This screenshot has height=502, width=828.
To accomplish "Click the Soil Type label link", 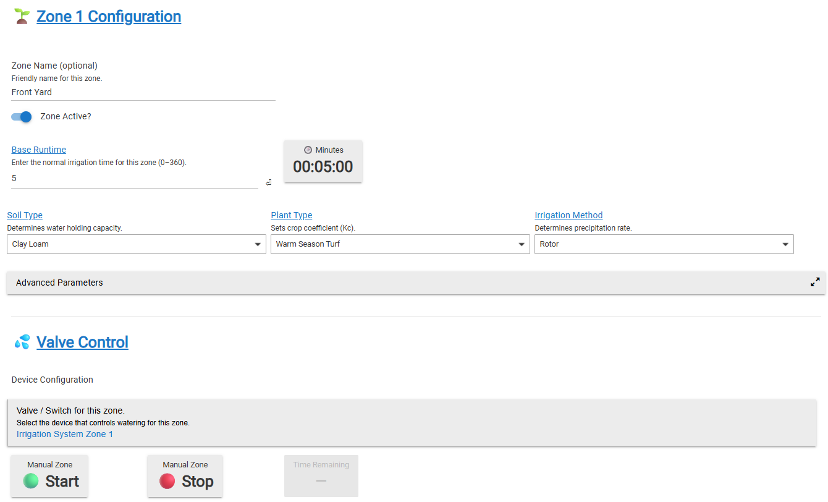I will pos(25,215).
